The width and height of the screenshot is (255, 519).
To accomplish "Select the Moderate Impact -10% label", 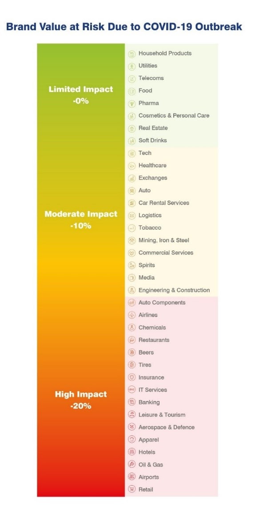I will point(81,220).
